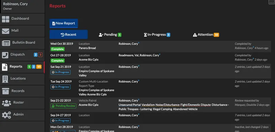Screen dimensions: 275x132
Task: Click the Locations building icon
Action: point(5,79)
